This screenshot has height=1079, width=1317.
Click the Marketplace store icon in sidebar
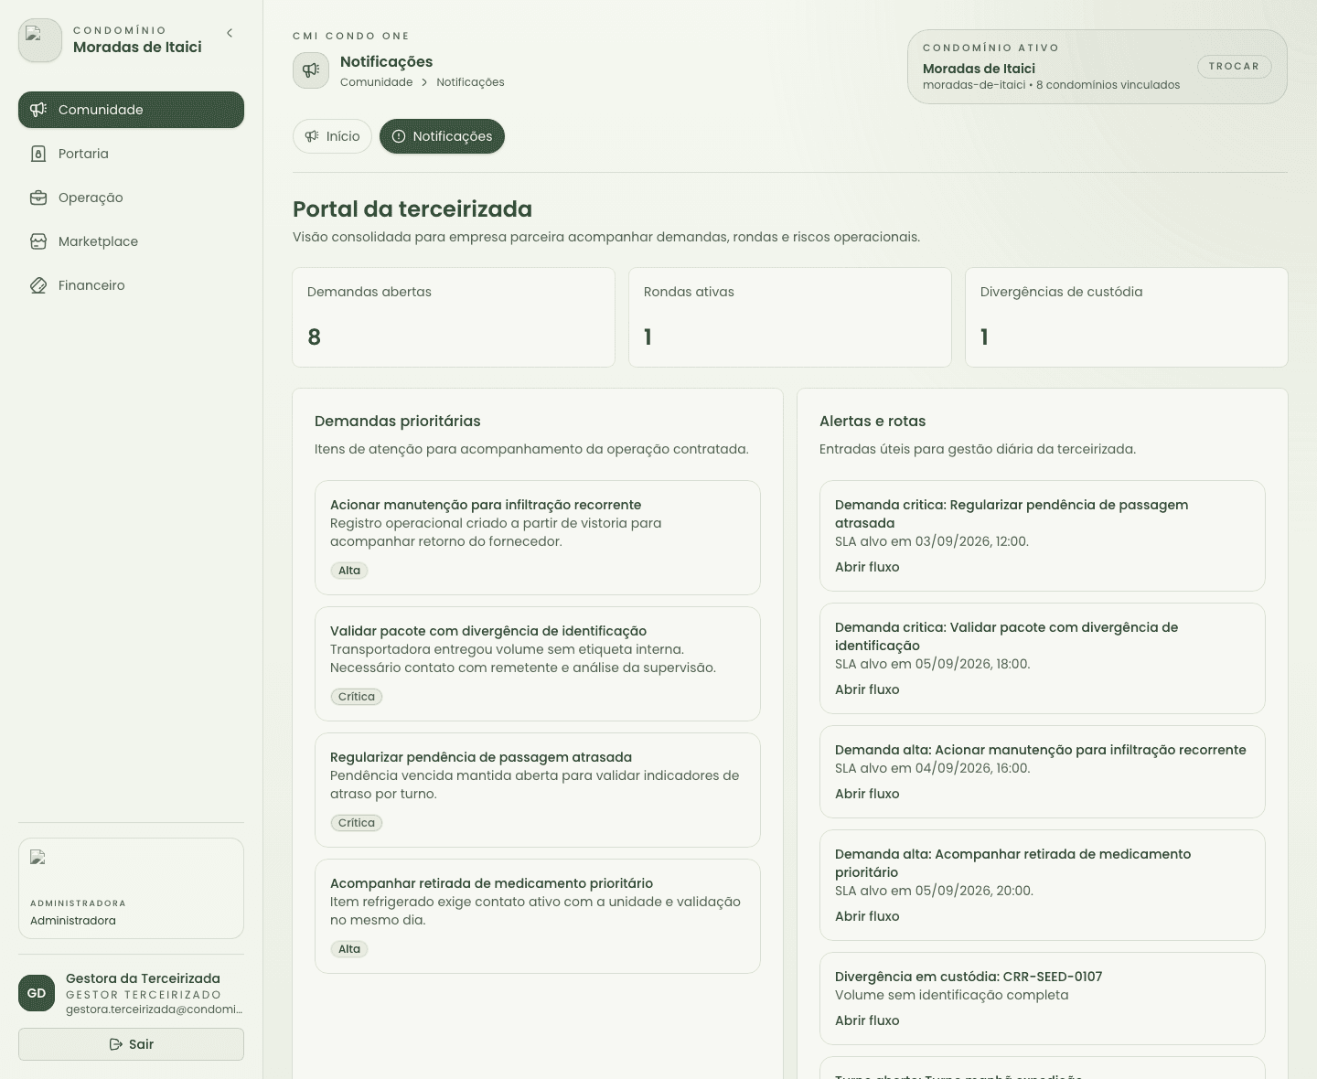click(38, 241)
